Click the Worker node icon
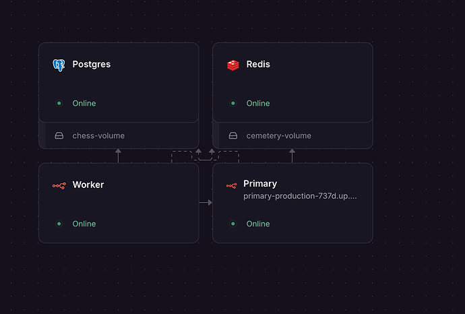 click(x=59, y=185)
